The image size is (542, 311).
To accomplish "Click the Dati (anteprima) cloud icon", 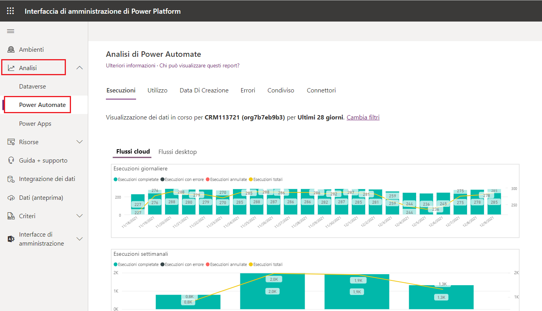I will pos(11,198).
